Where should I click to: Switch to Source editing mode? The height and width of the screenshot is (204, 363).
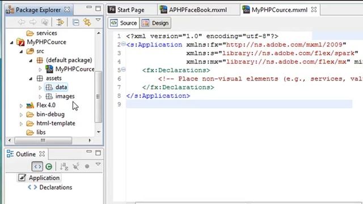point(124,23)
